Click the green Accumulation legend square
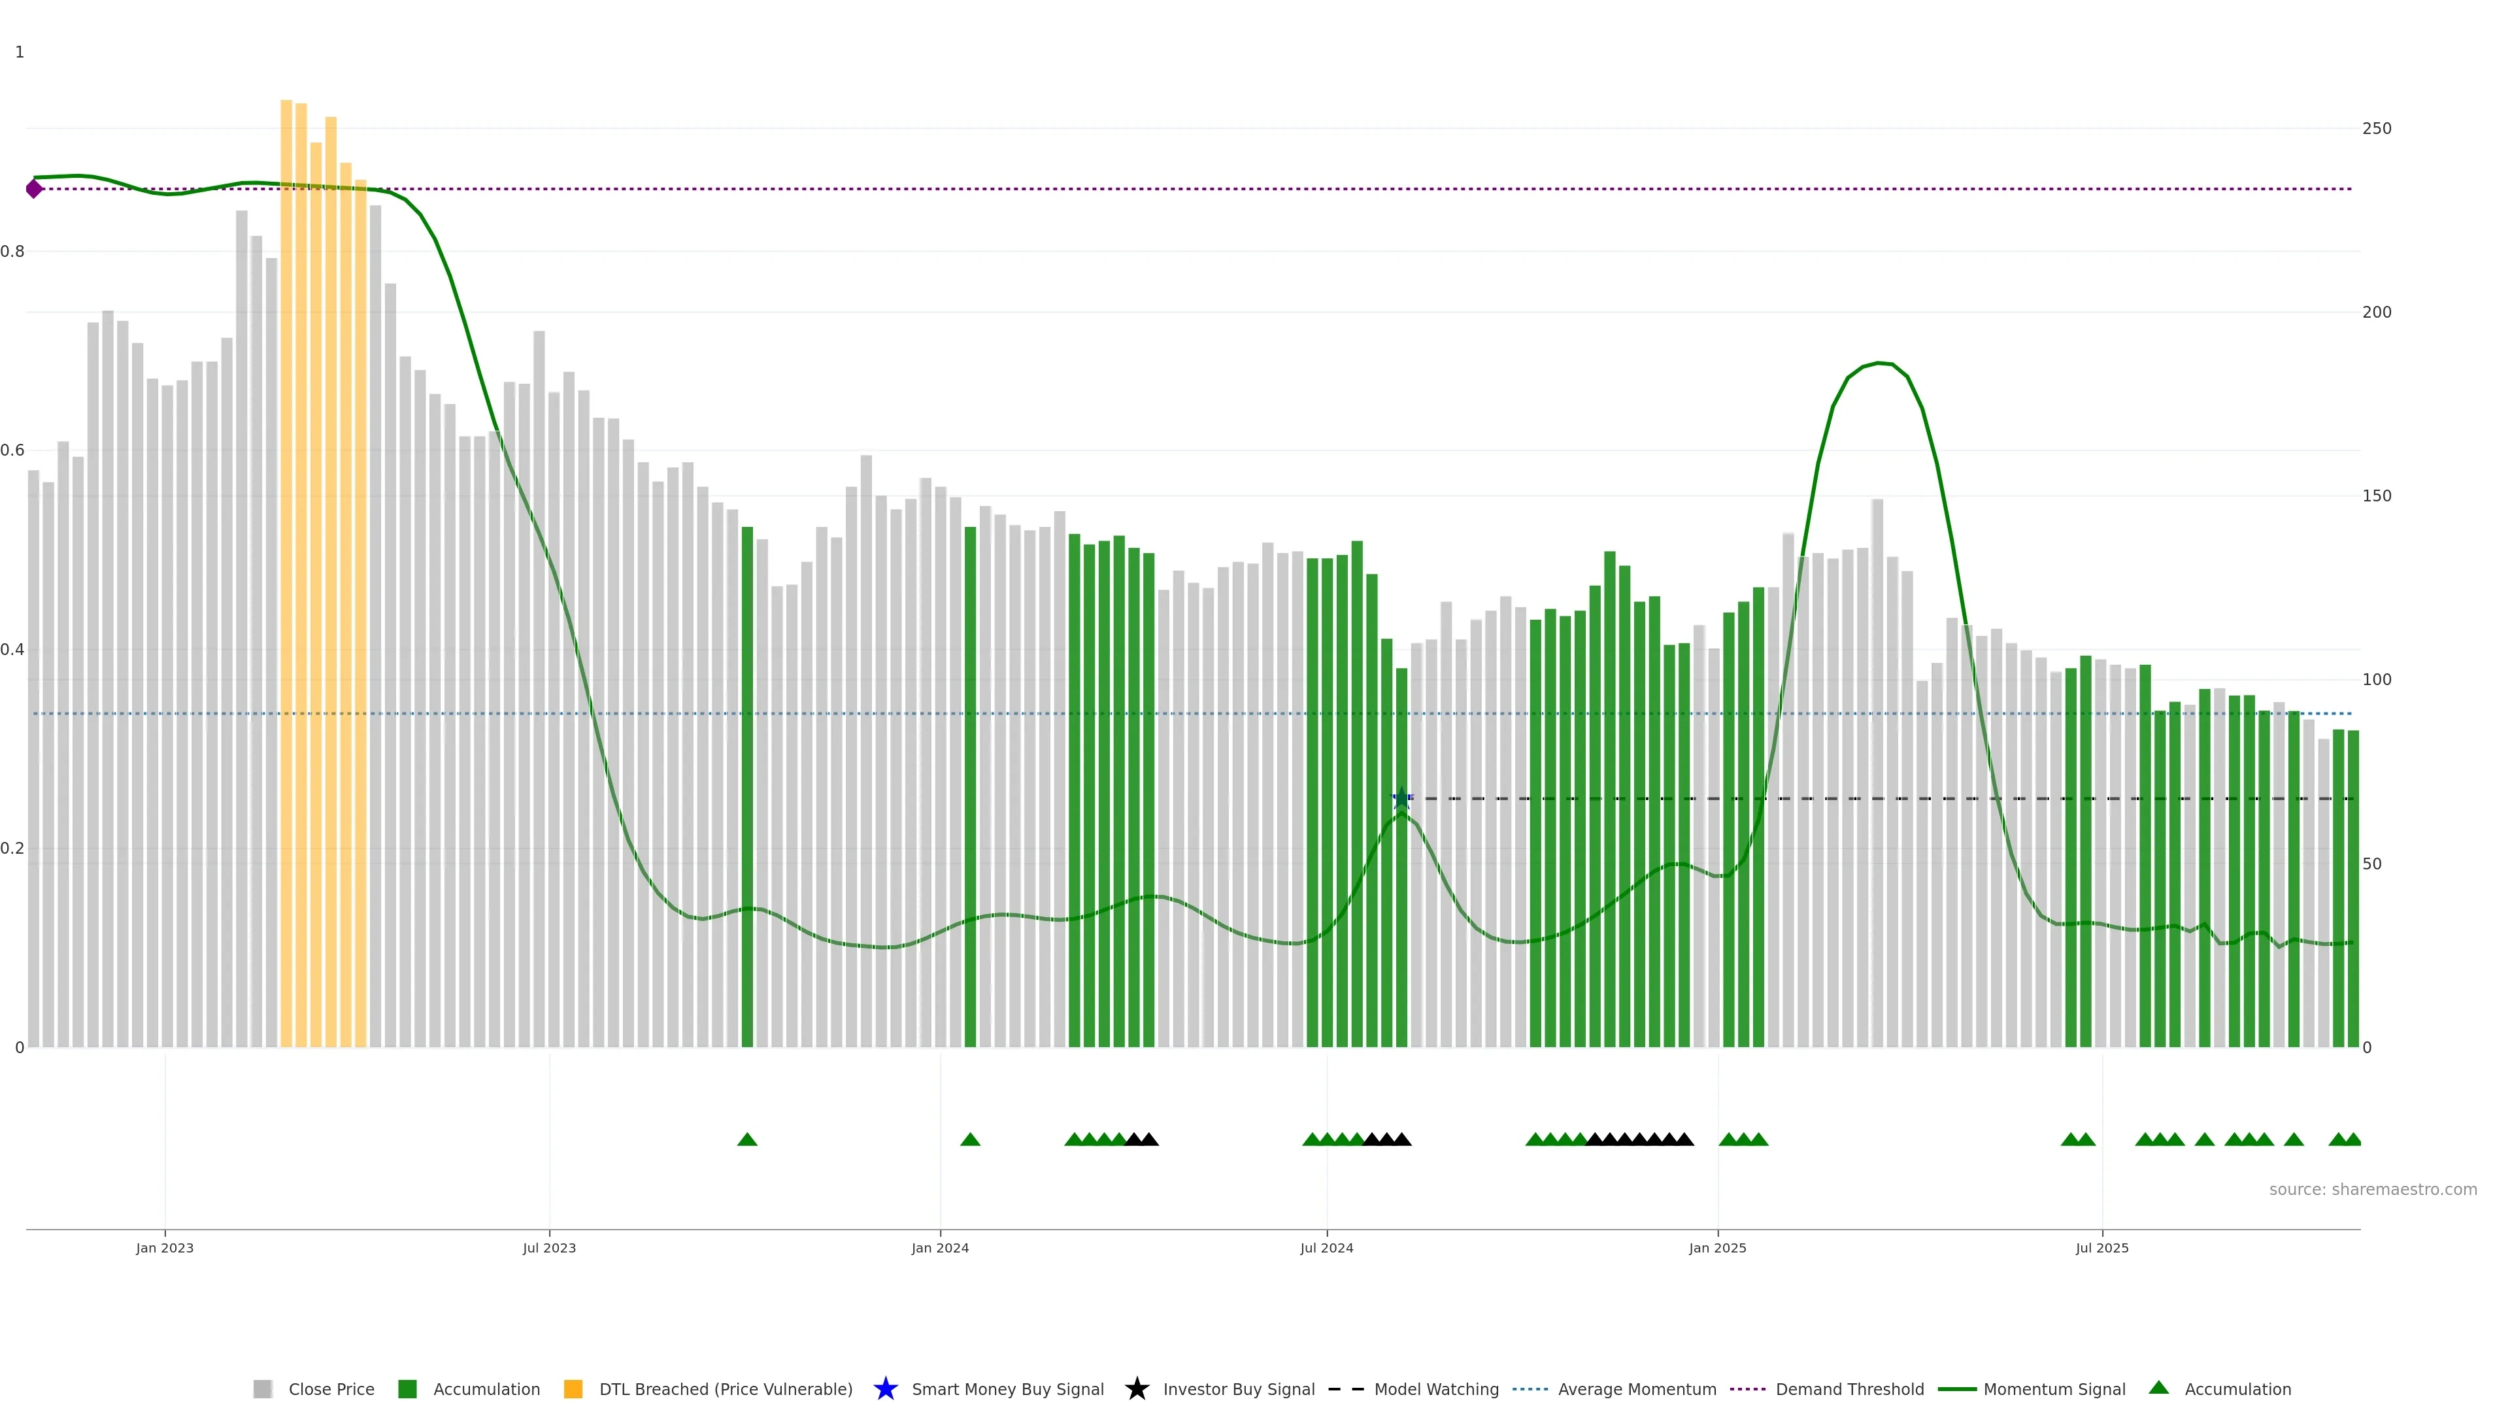The height and width of the screenshot is (1412, 2510). [x=407, y=1388]
